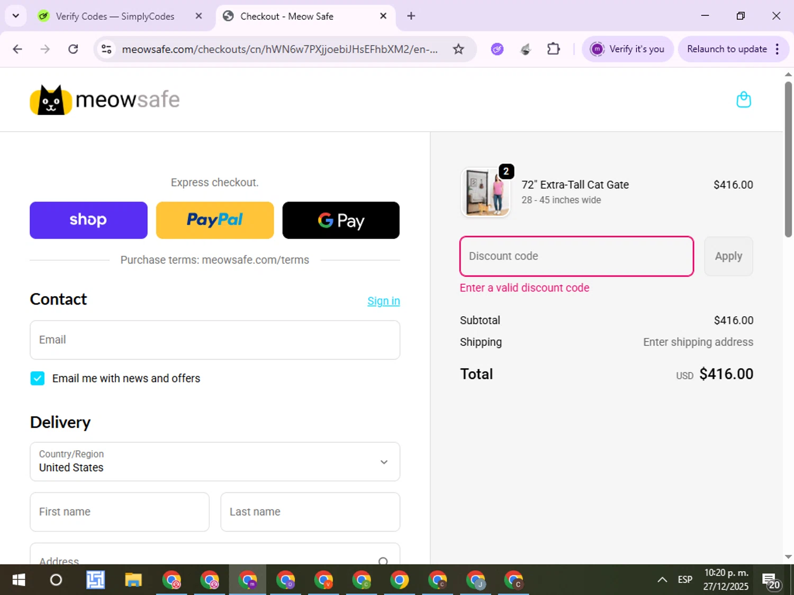Go forward in browser history
Image resolution: width=794 pixels, height=595 pixels.
pos(46,49)
